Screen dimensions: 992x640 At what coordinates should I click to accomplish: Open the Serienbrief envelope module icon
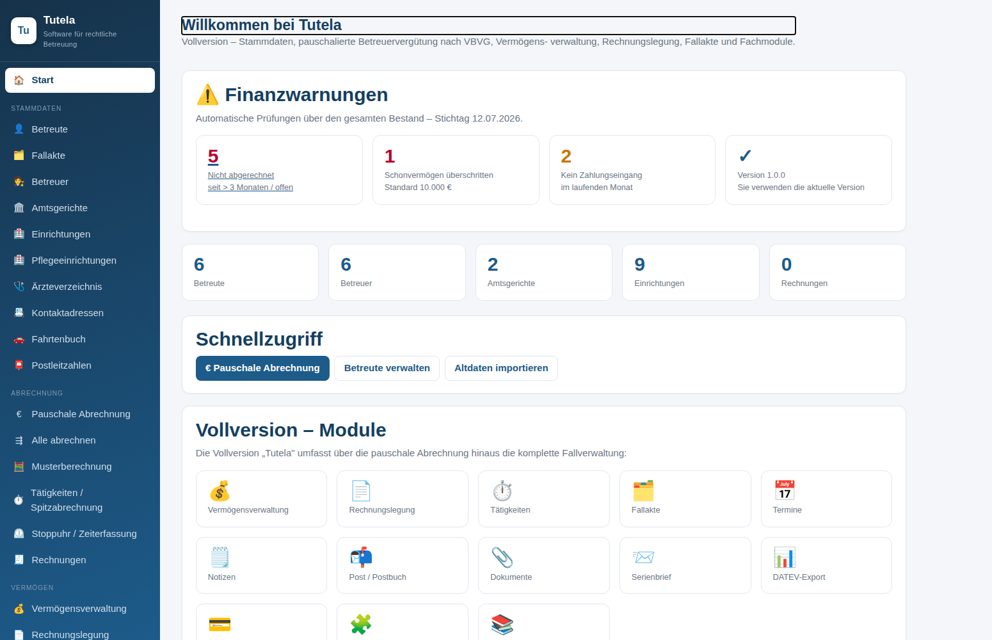coord(643,557)
